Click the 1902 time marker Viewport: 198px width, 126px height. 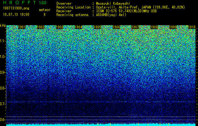tap(41, 27)
